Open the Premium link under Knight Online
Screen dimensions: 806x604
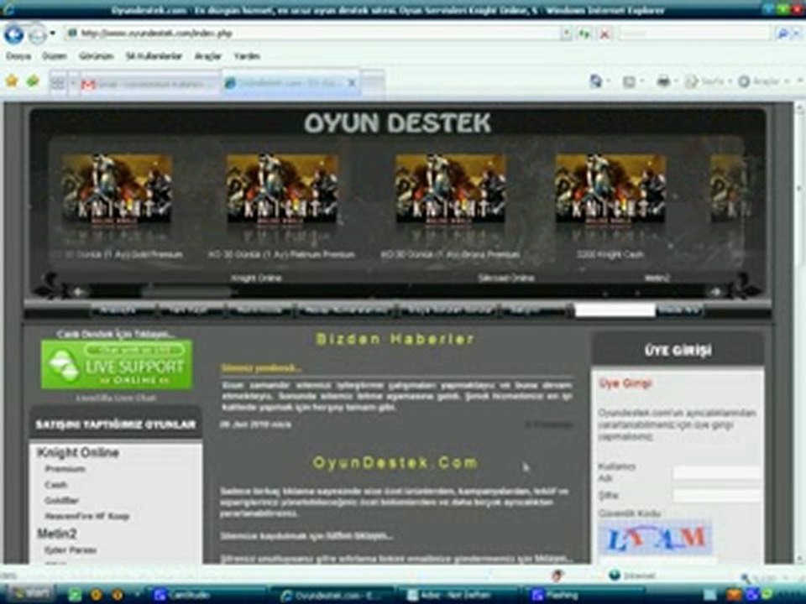pos(65,469)
